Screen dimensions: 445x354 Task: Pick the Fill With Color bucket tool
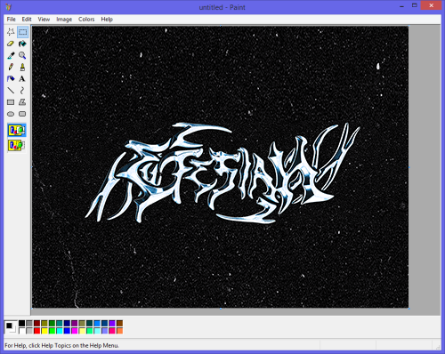(x=22, y=44)
